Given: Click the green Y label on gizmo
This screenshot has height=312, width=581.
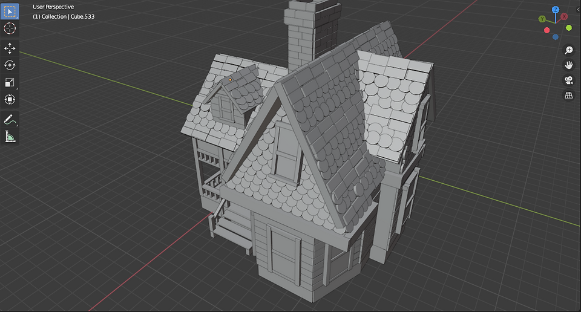Looking at the screenshot, I should [542, 19].
